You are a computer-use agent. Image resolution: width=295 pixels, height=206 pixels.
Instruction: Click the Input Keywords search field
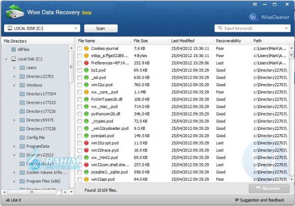pyautogui.click(x=252, y=28)
